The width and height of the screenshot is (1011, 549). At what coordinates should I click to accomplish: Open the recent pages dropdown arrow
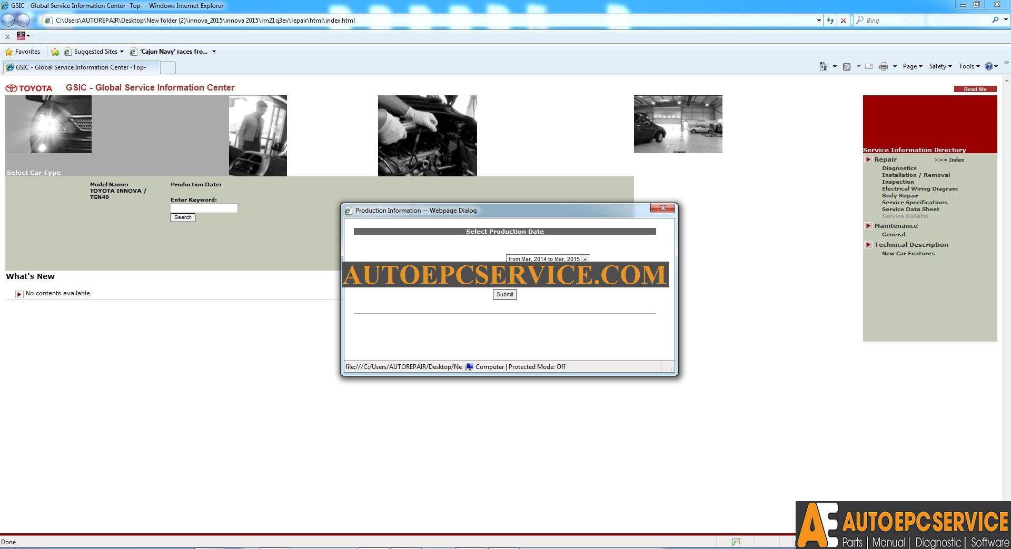pos(35,20)
